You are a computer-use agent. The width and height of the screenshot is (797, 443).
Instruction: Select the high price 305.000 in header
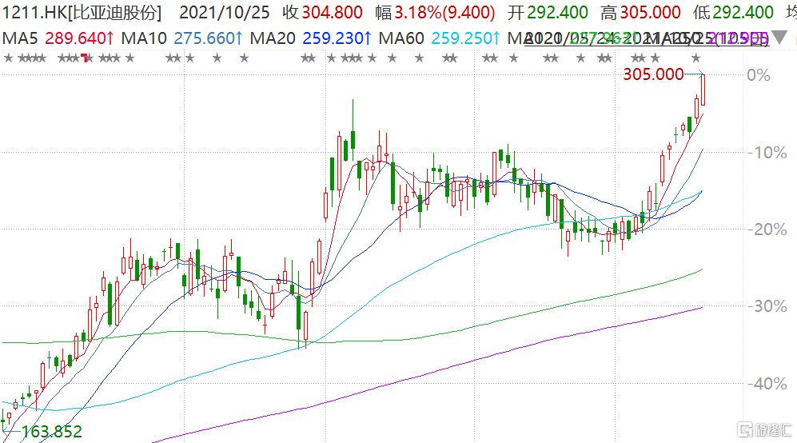[x=650, y=12]
